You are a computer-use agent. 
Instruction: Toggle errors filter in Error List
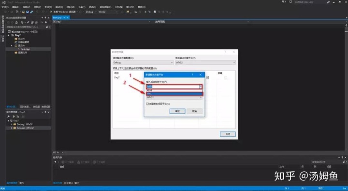click(x=68, y=162)
